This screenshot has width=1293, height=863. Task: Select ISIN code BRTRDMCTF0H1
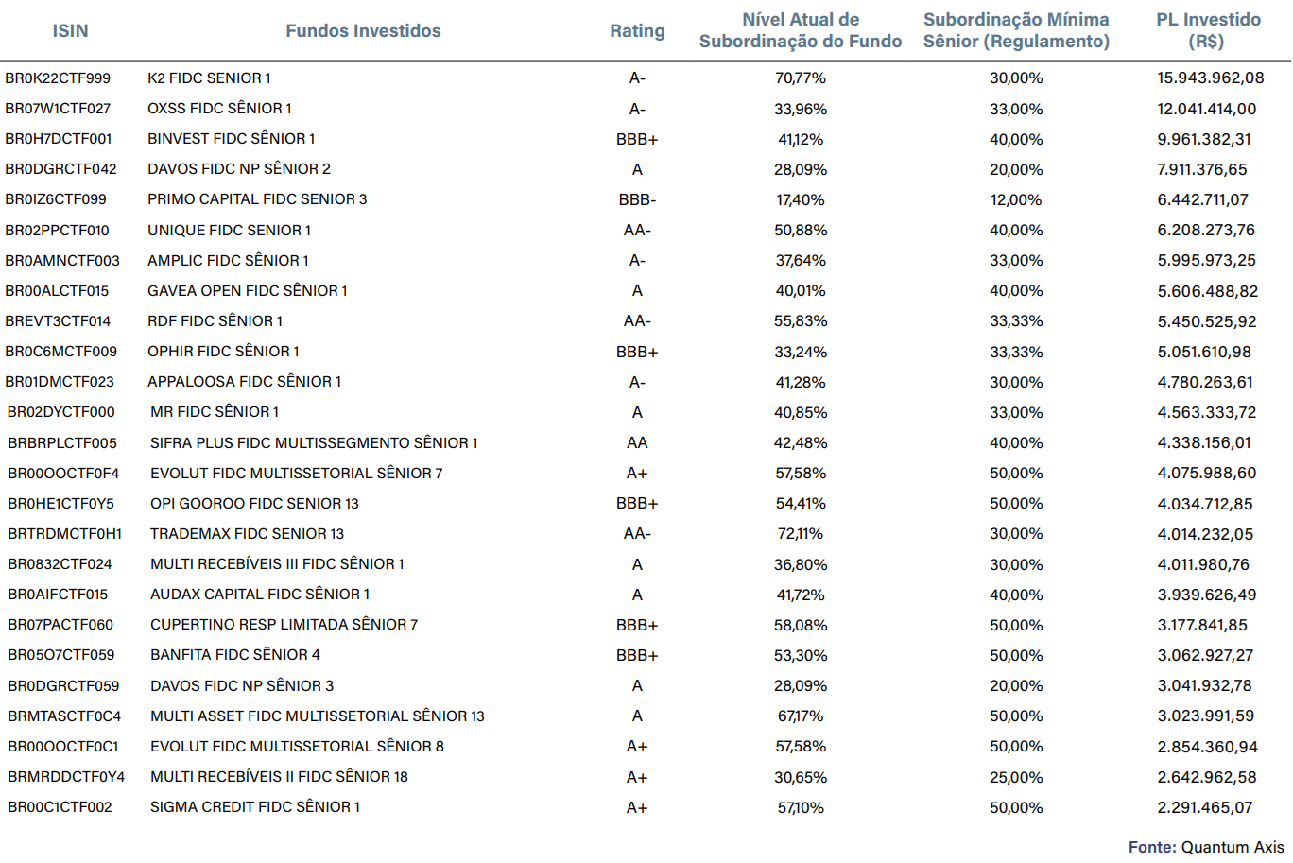click(64, 534)
